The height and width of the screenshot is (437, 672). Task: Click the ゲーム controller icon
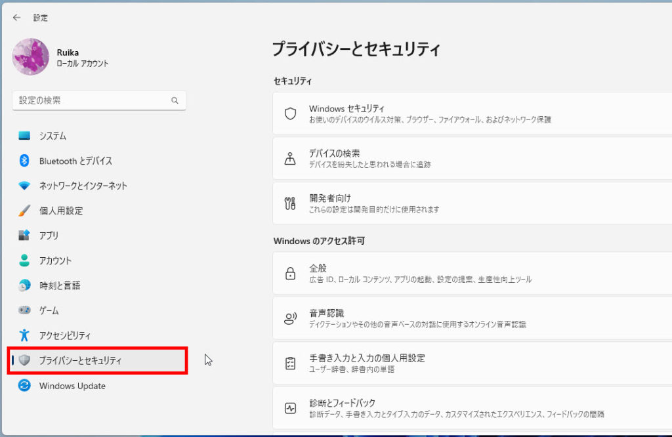pyautogui.click(x=24, y=310)
